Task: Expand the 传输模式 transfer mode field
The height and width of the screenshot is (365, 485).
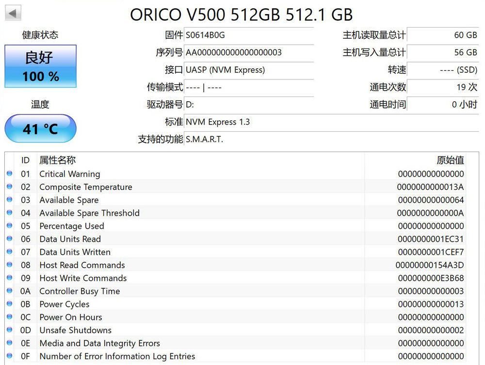Action: coord(249,87)
